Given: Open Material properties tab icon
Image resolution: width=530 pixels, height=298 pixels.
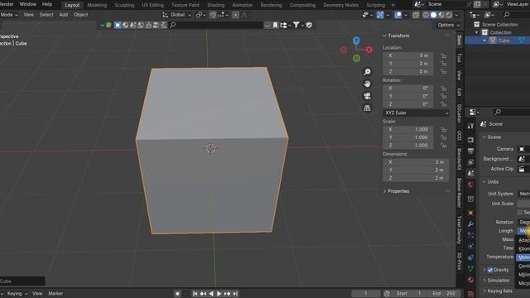Looking at the screenshot, I should (470, 280).
